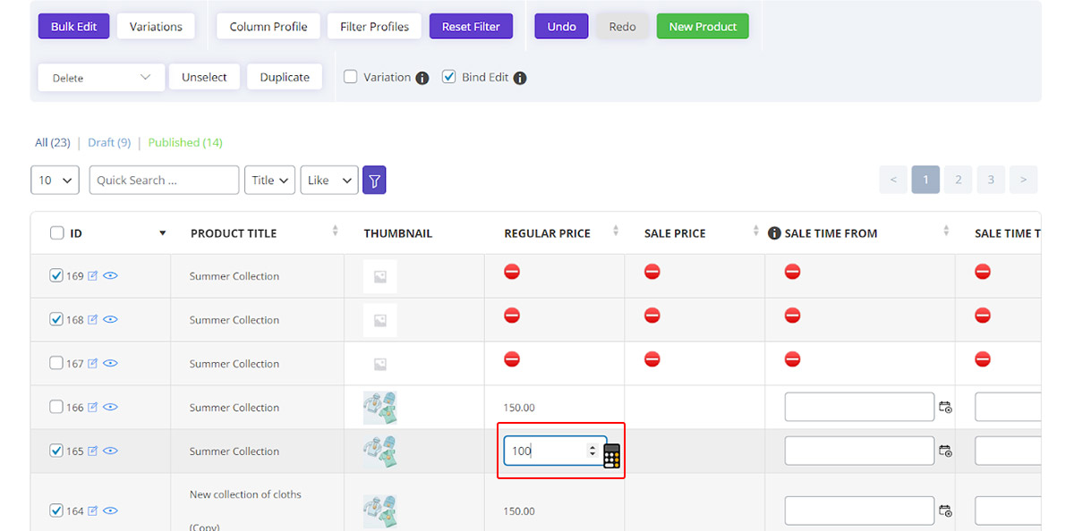
Task: Toggle the Bind Edit checkbox
Action: tap(449, 77)
